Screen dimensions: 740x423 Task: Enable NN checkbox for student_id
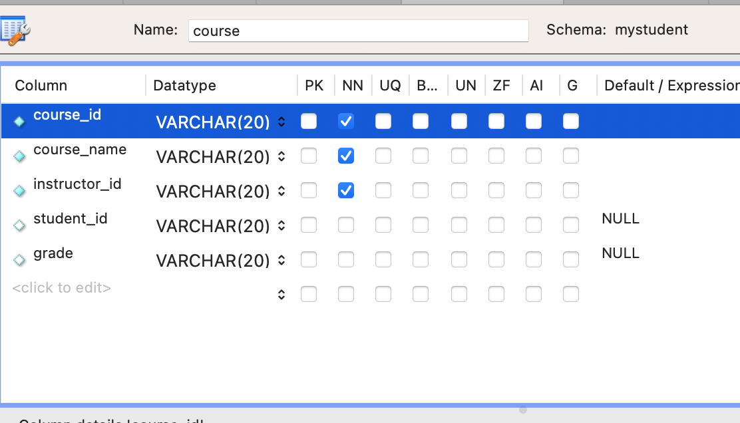346,225
